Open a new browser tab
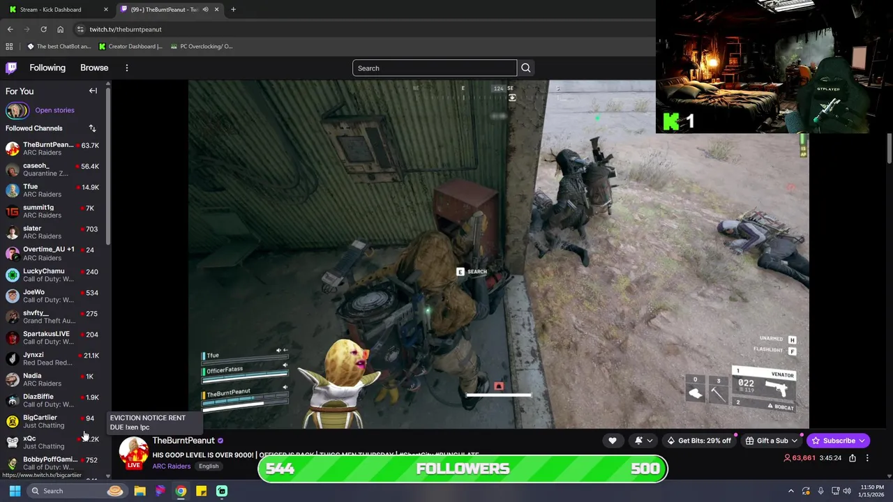Viewport: 893px width, 502px height. [233, 9]
